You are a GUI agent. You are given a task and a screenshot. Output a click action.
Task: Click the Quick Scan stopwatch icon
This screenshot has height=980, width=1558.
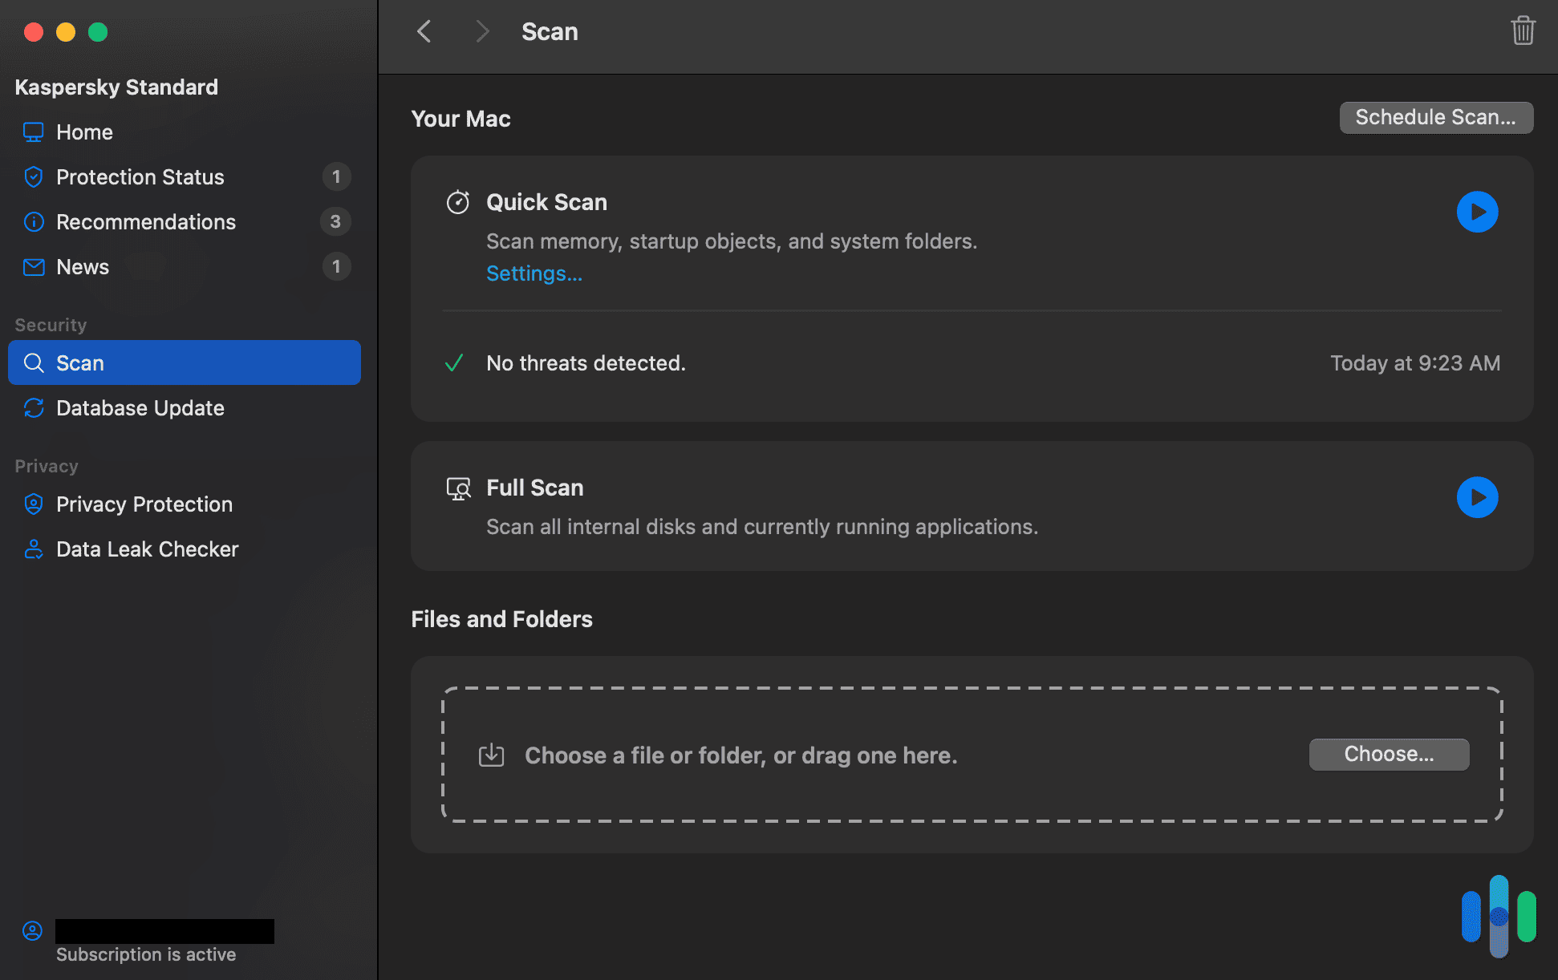point(457,202)
